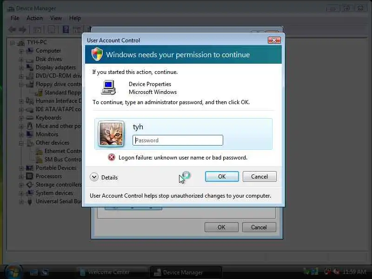
Task: Confirm with the UAC OK button
Action: (x=222, y=177)
